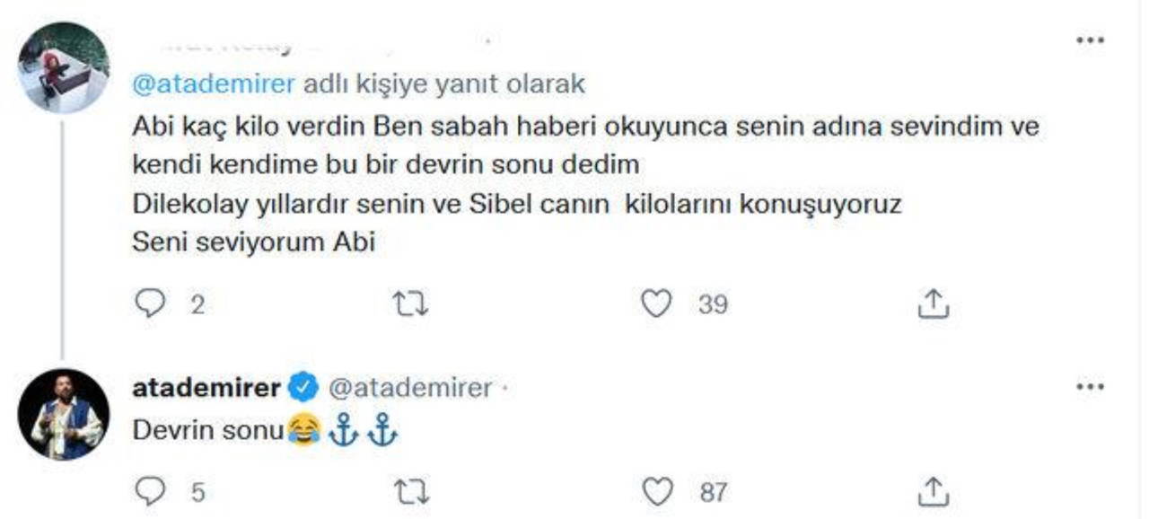Reply to the tweet asking about kilos
1149x519 pixels.
pos(150,305)
